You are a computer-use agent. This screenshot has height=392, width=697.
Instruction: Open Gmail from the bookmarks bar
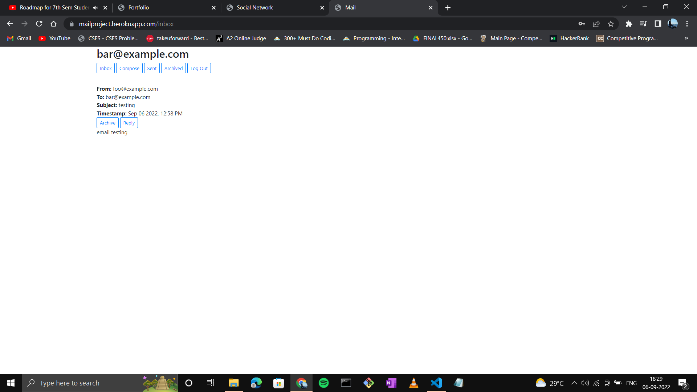[18, 38]
